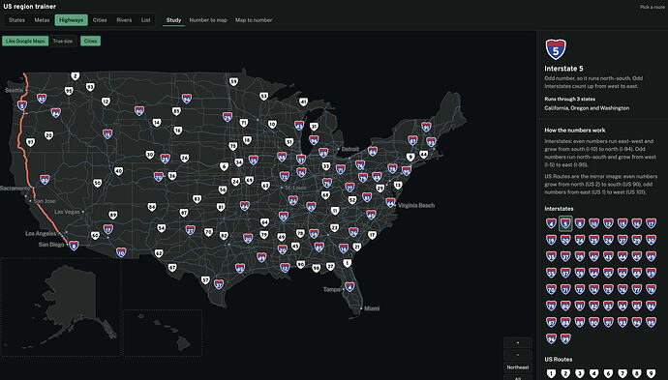Image resolution: width=668 pixels, height=380 pixels.
Task: Select the I-19 shield in the Interstates list
Action: coord(551,240)
